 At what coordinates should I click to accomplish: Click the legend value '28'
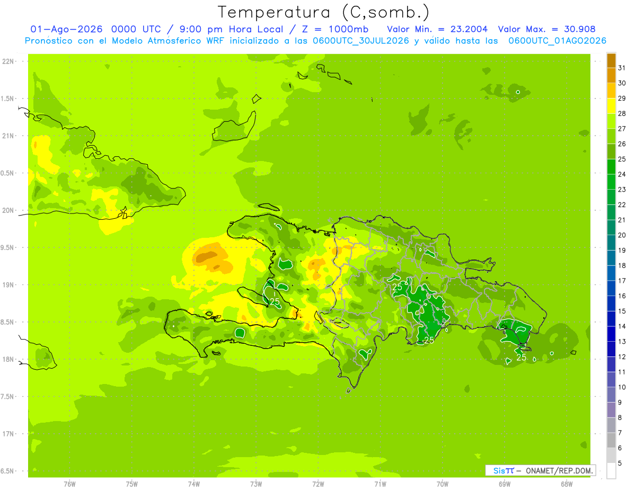622,113
